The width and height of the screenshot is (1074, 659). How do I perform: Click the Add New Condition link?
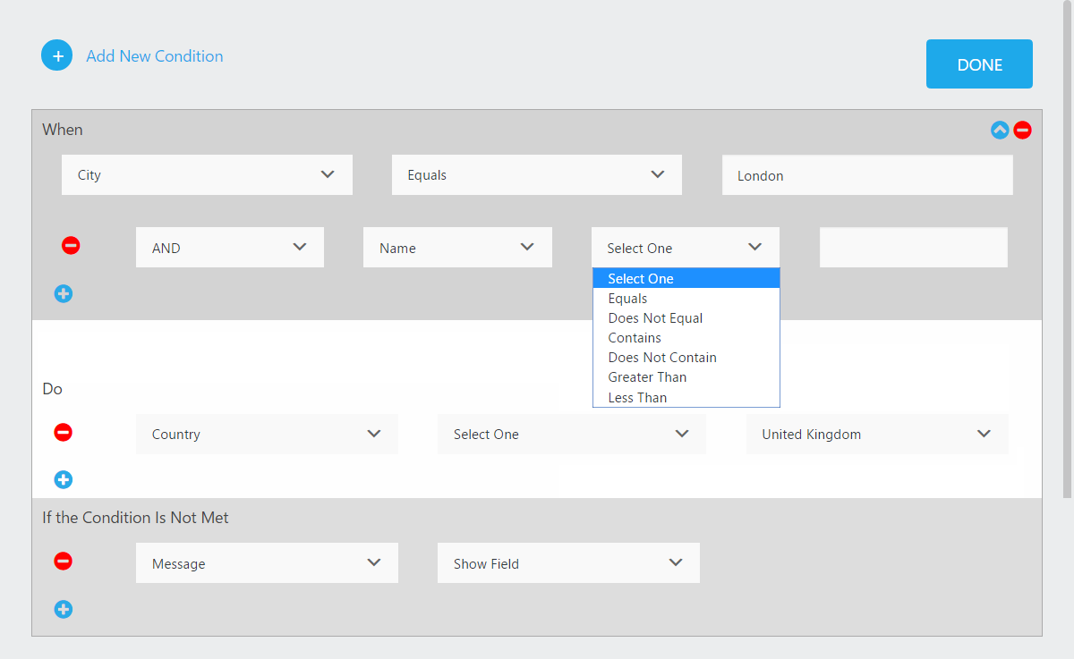(155, 56)
